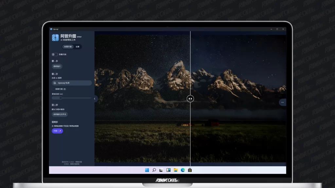
Task: Click the before/after comparison handle on the image
Action: point(190,99)
